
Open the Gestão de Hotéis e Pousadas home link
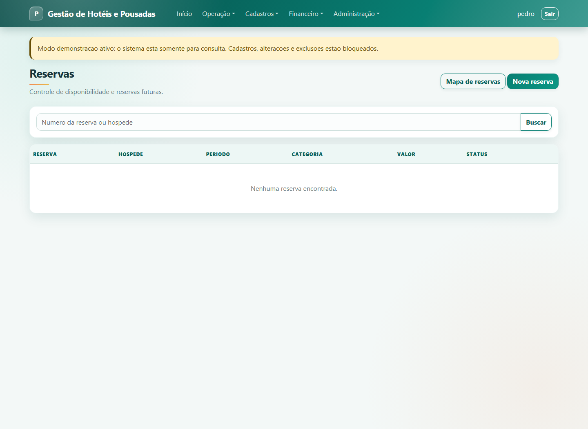[x=101, y=14]
